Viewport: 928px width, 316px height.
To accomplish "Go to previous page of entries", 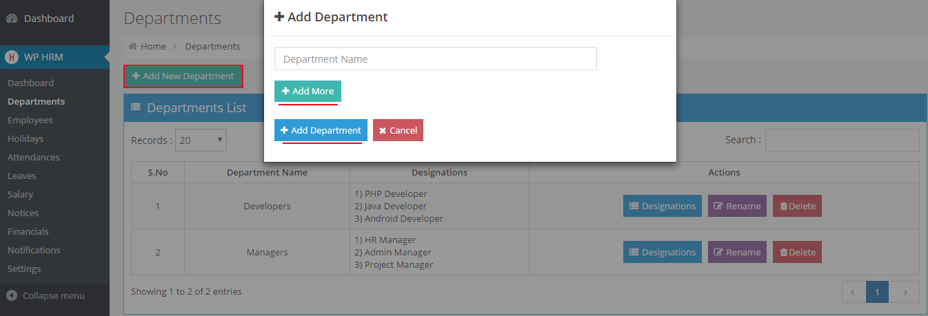I will point(854,292).
